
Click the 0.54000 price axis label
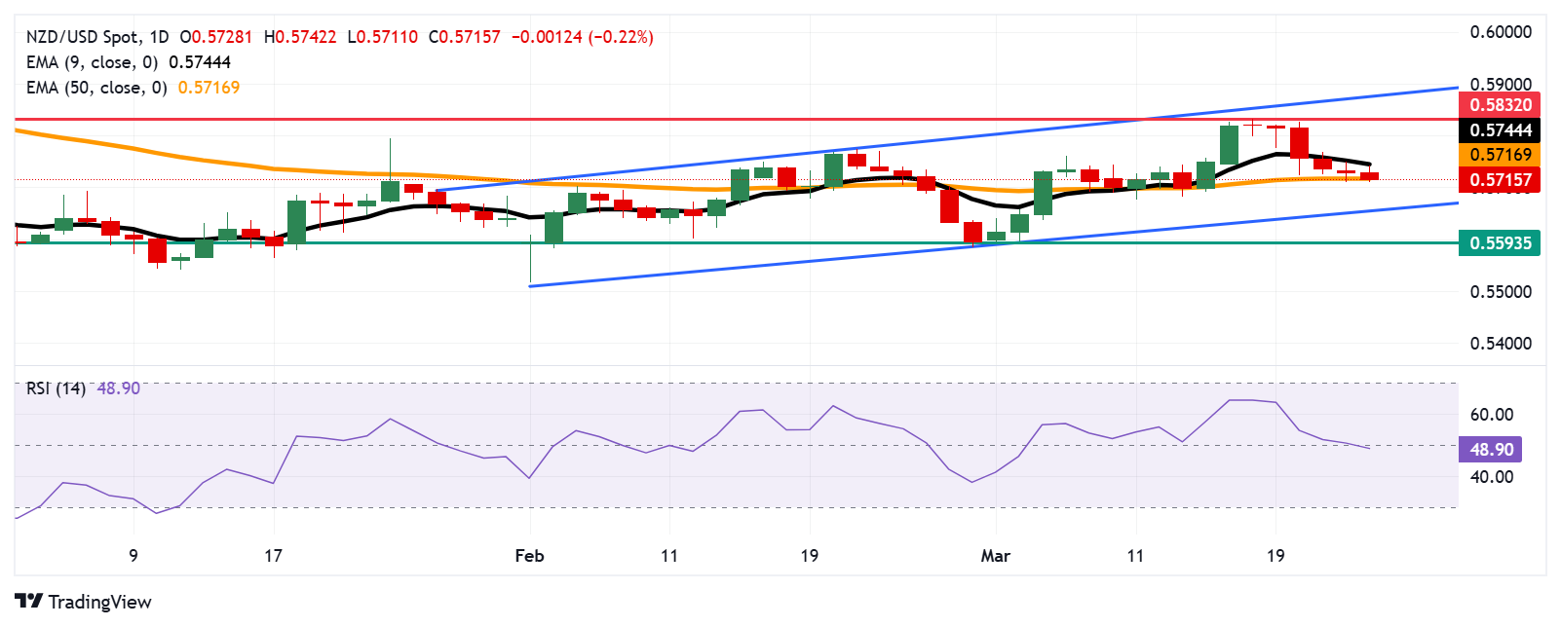(1501, 344)
